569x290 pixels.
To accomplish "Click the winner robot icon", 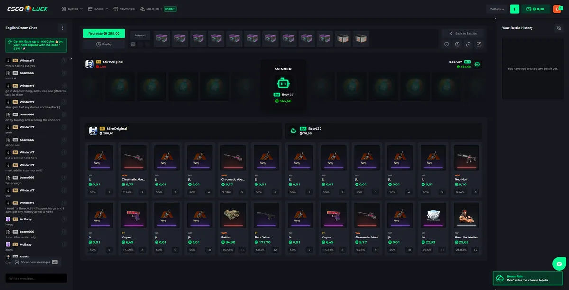I will [x=283, y=83].
